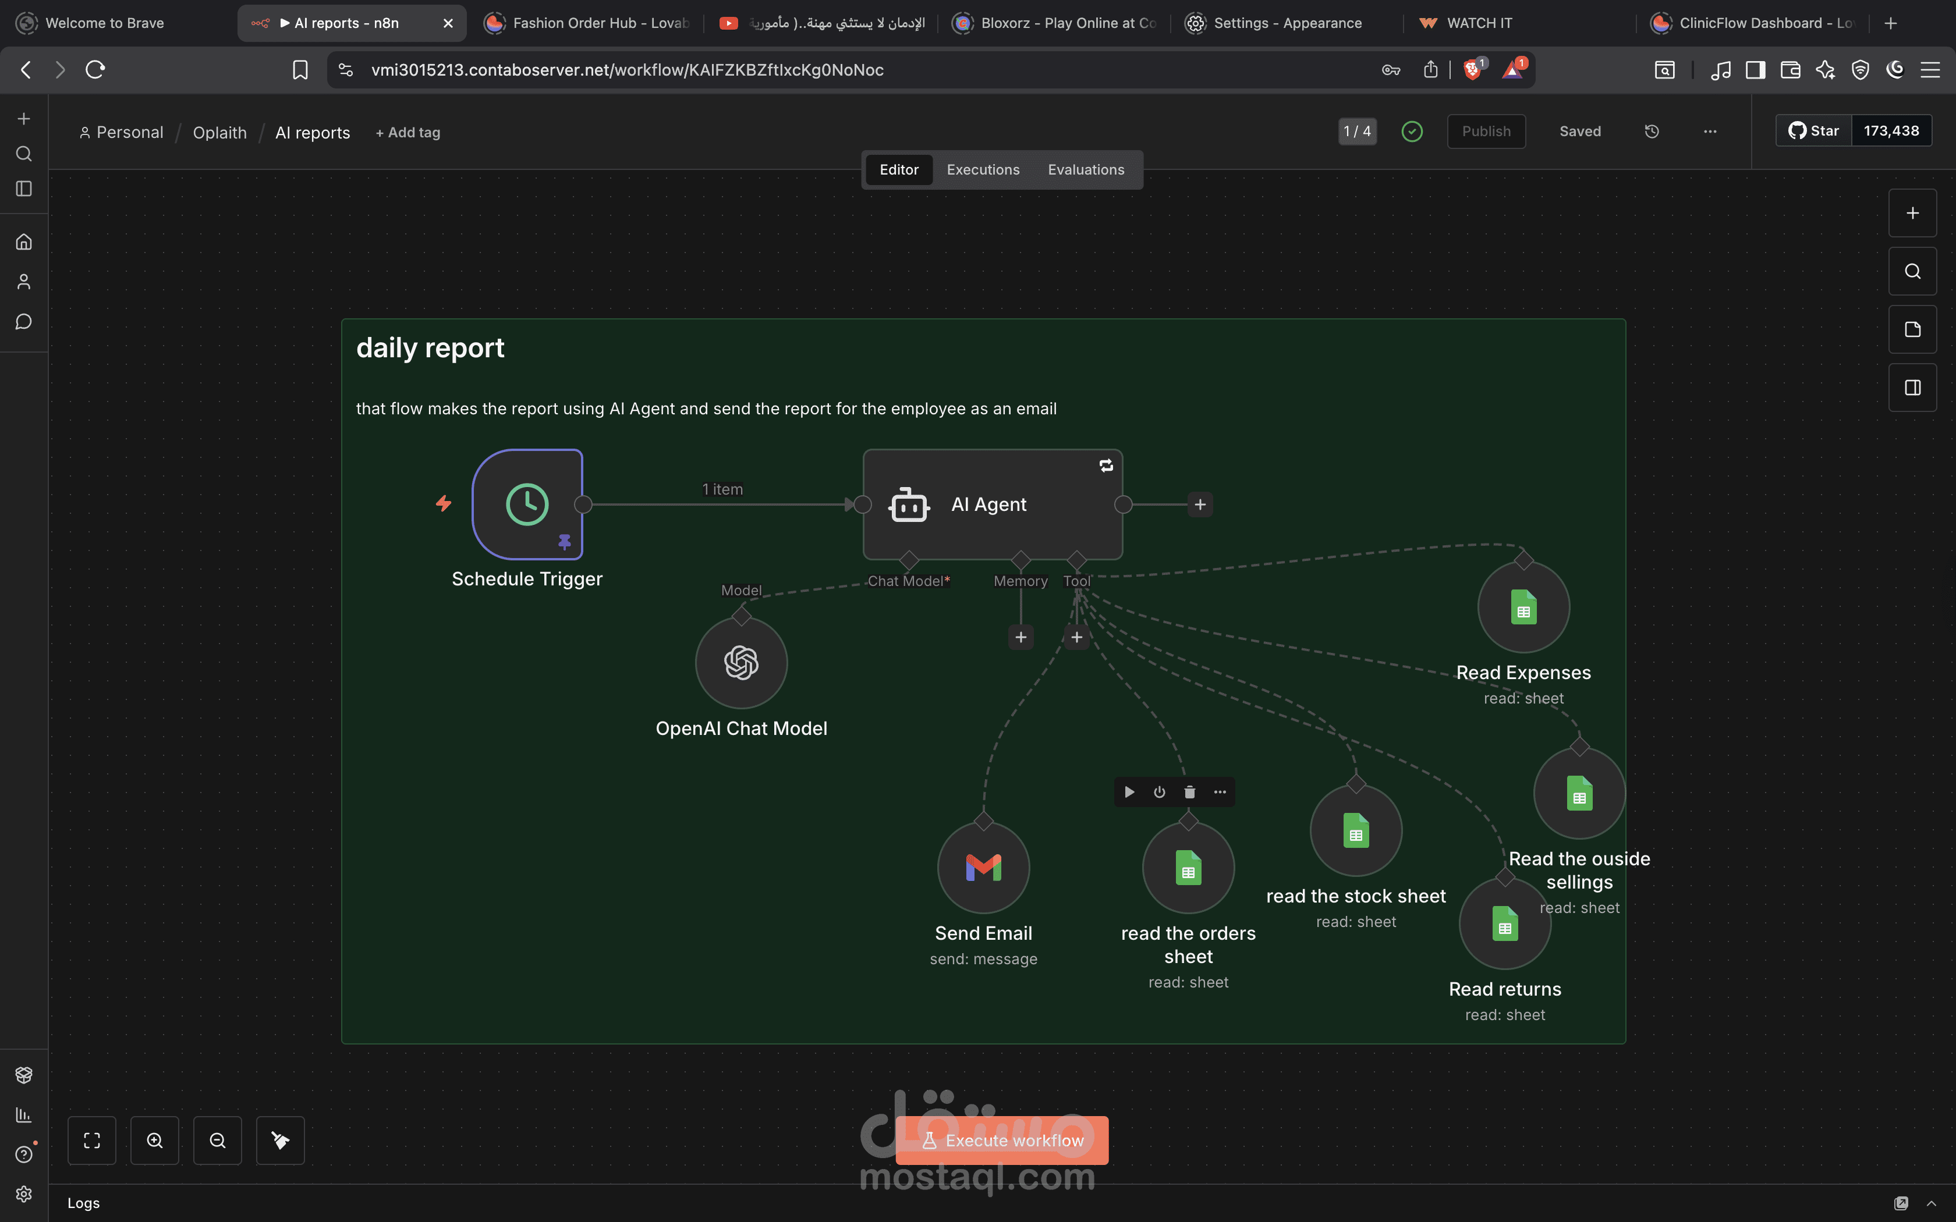The image size is (1956, 1222).
Task: Fit the workflow to view
Action: [92, 1141]
